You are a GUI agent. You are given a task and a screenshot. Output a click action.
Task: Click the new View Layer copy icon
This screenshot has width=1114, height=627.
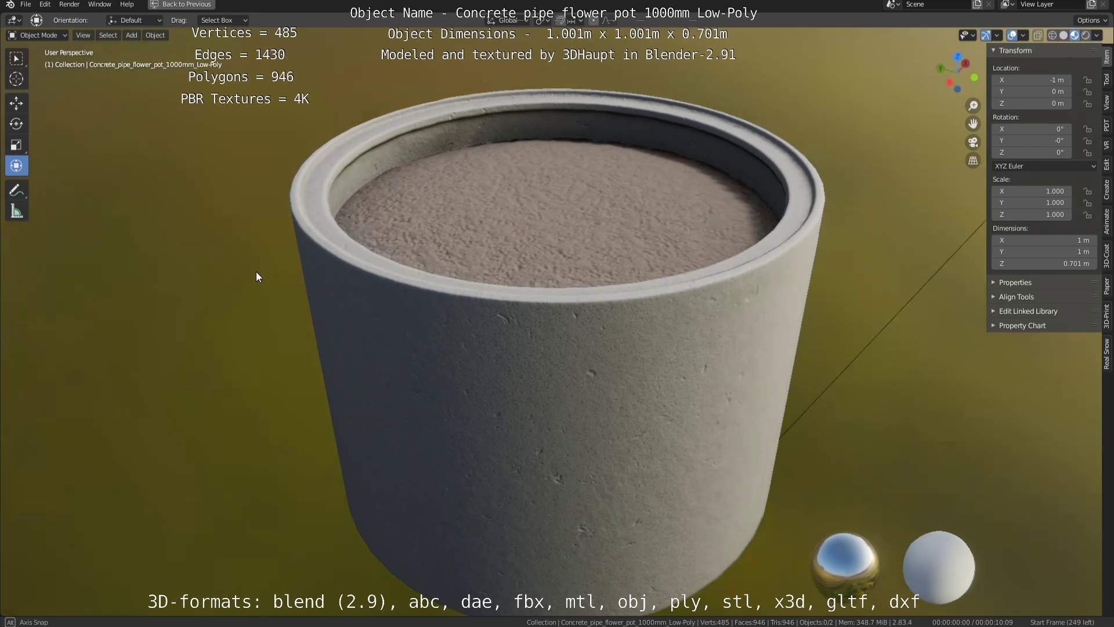[1091, 4]
